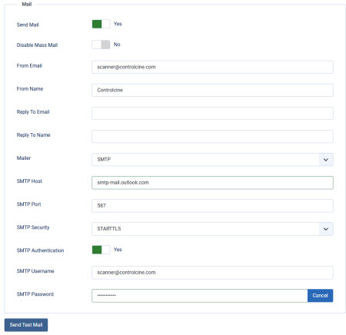Click into the Reply To Name field
This screenshot has width=346, height=335.
[212, 137]
